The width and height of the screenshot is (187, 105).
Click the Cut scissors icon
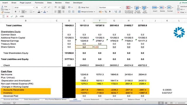2,6
